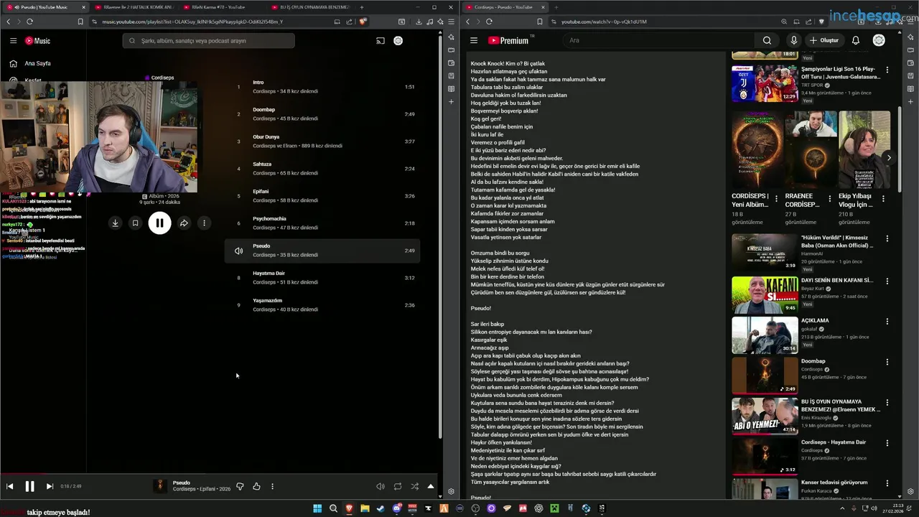Image resolution: width=919 pixels, height=517 pixels.
Task: Skip to previous track in YouTube Music
Action: pos(10,486)
